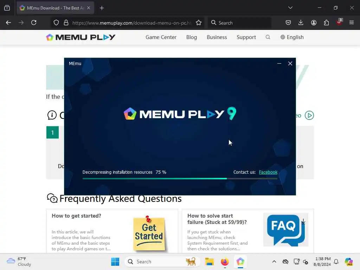This screenshot has height=270, width=360.
Task: Open the list all tabs chevron
Action: (x=290, y=8)
